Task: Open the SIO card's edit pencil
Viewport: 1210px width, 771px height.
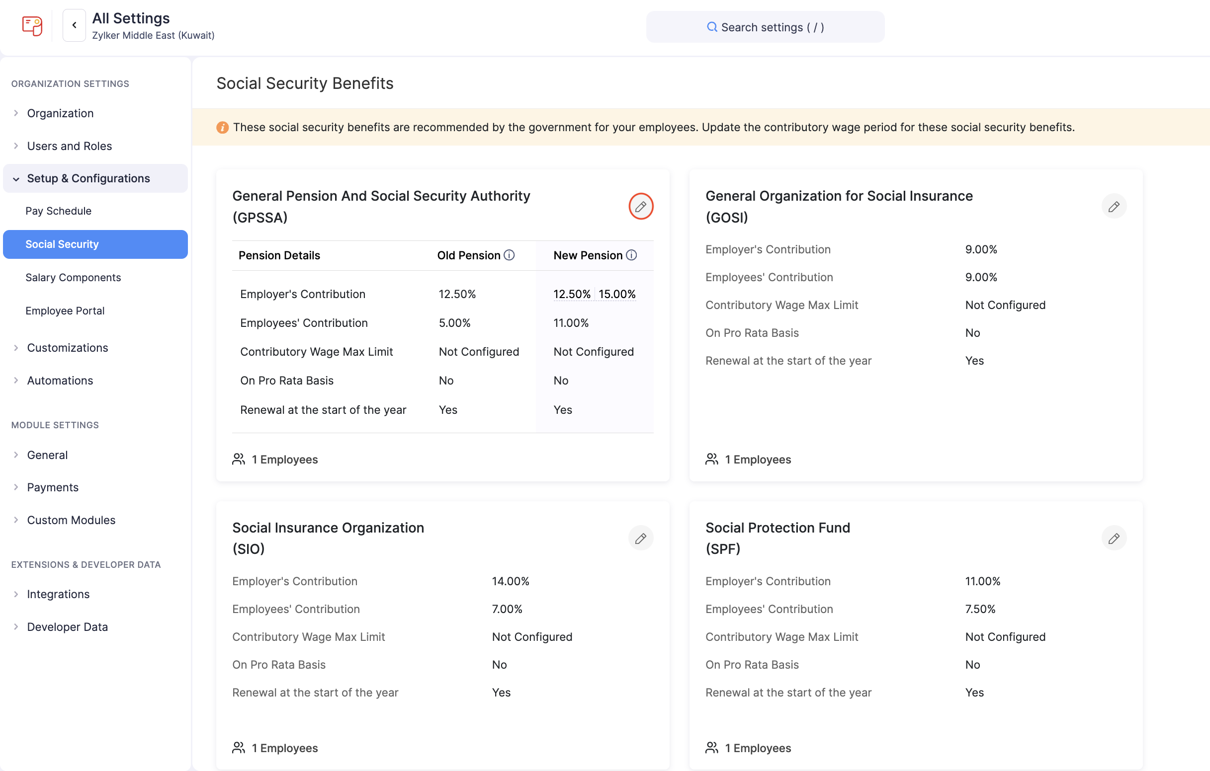Action: click(x=641, y=539)
